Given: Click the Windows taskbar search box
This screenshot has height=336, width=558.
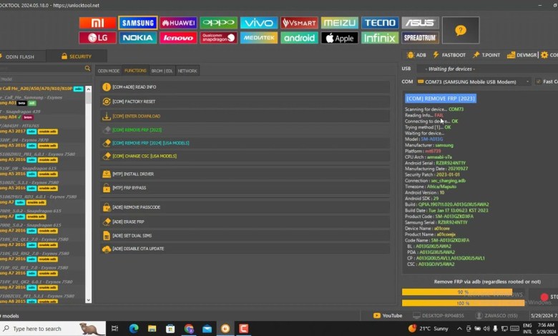Looking at the screenshot, I should (x=53, y=329).
